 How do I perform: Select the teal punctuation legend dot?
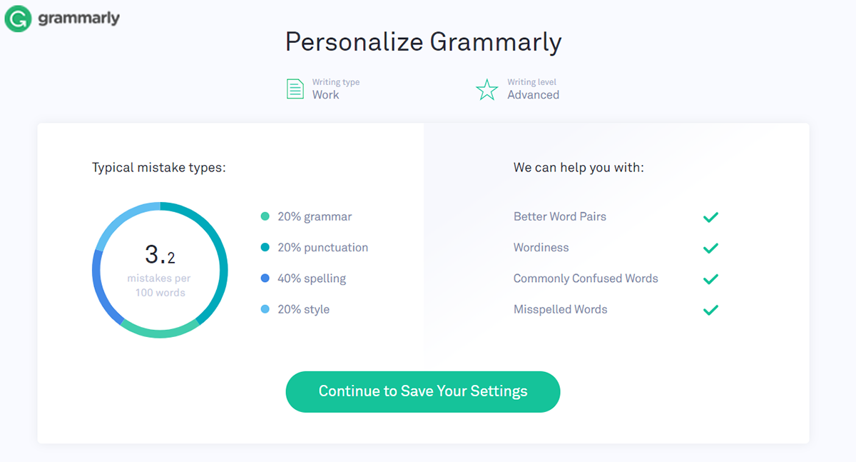[265, 247]
